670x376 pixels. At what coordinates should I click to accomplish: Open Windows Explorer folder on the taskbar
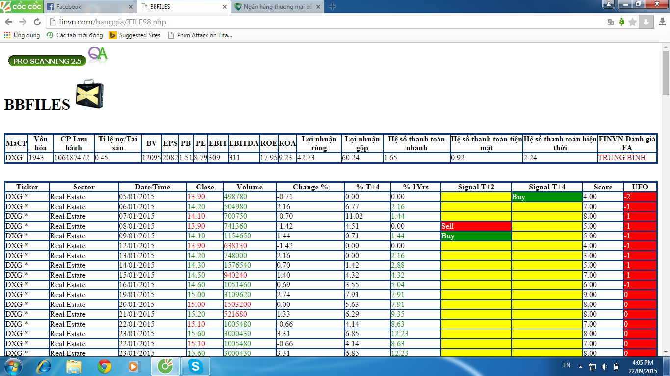[74, 366]
